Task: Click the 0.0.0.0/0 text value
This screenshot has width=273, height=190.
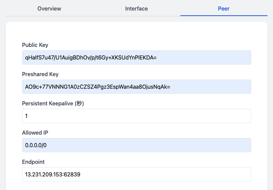Action: [x=36, y=145]
